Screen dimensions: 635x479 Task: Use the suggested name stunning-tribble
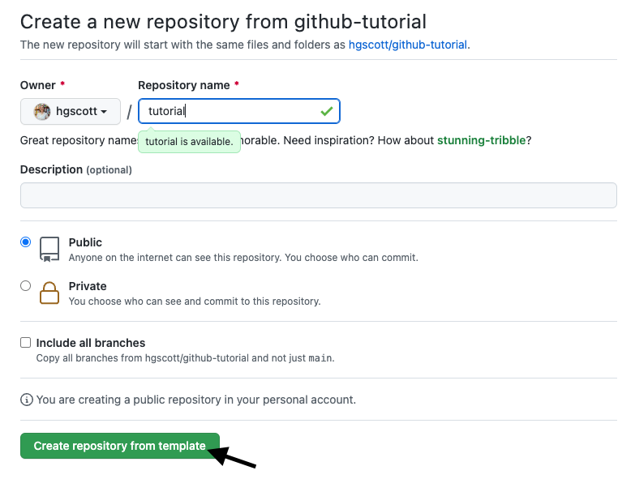click(x=481, y=140)
